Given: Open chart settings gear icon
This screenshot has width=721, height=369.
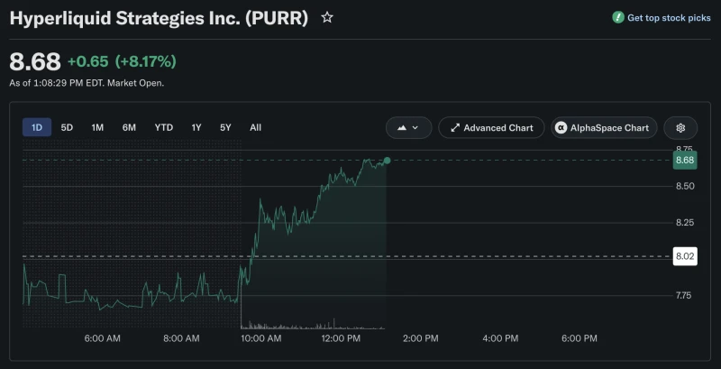Looking at the screenshot, I should (x=680, y=128).
